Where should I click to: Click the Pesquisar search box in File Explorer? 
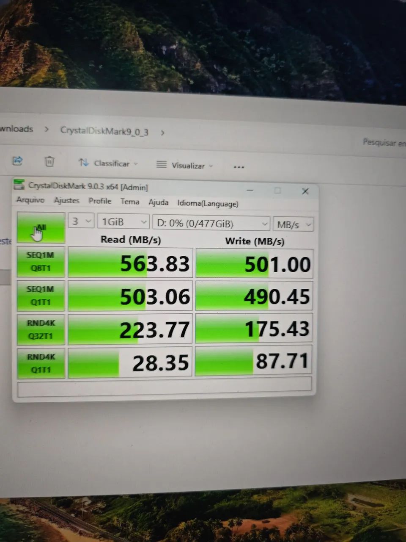click(x=384, y=143)
